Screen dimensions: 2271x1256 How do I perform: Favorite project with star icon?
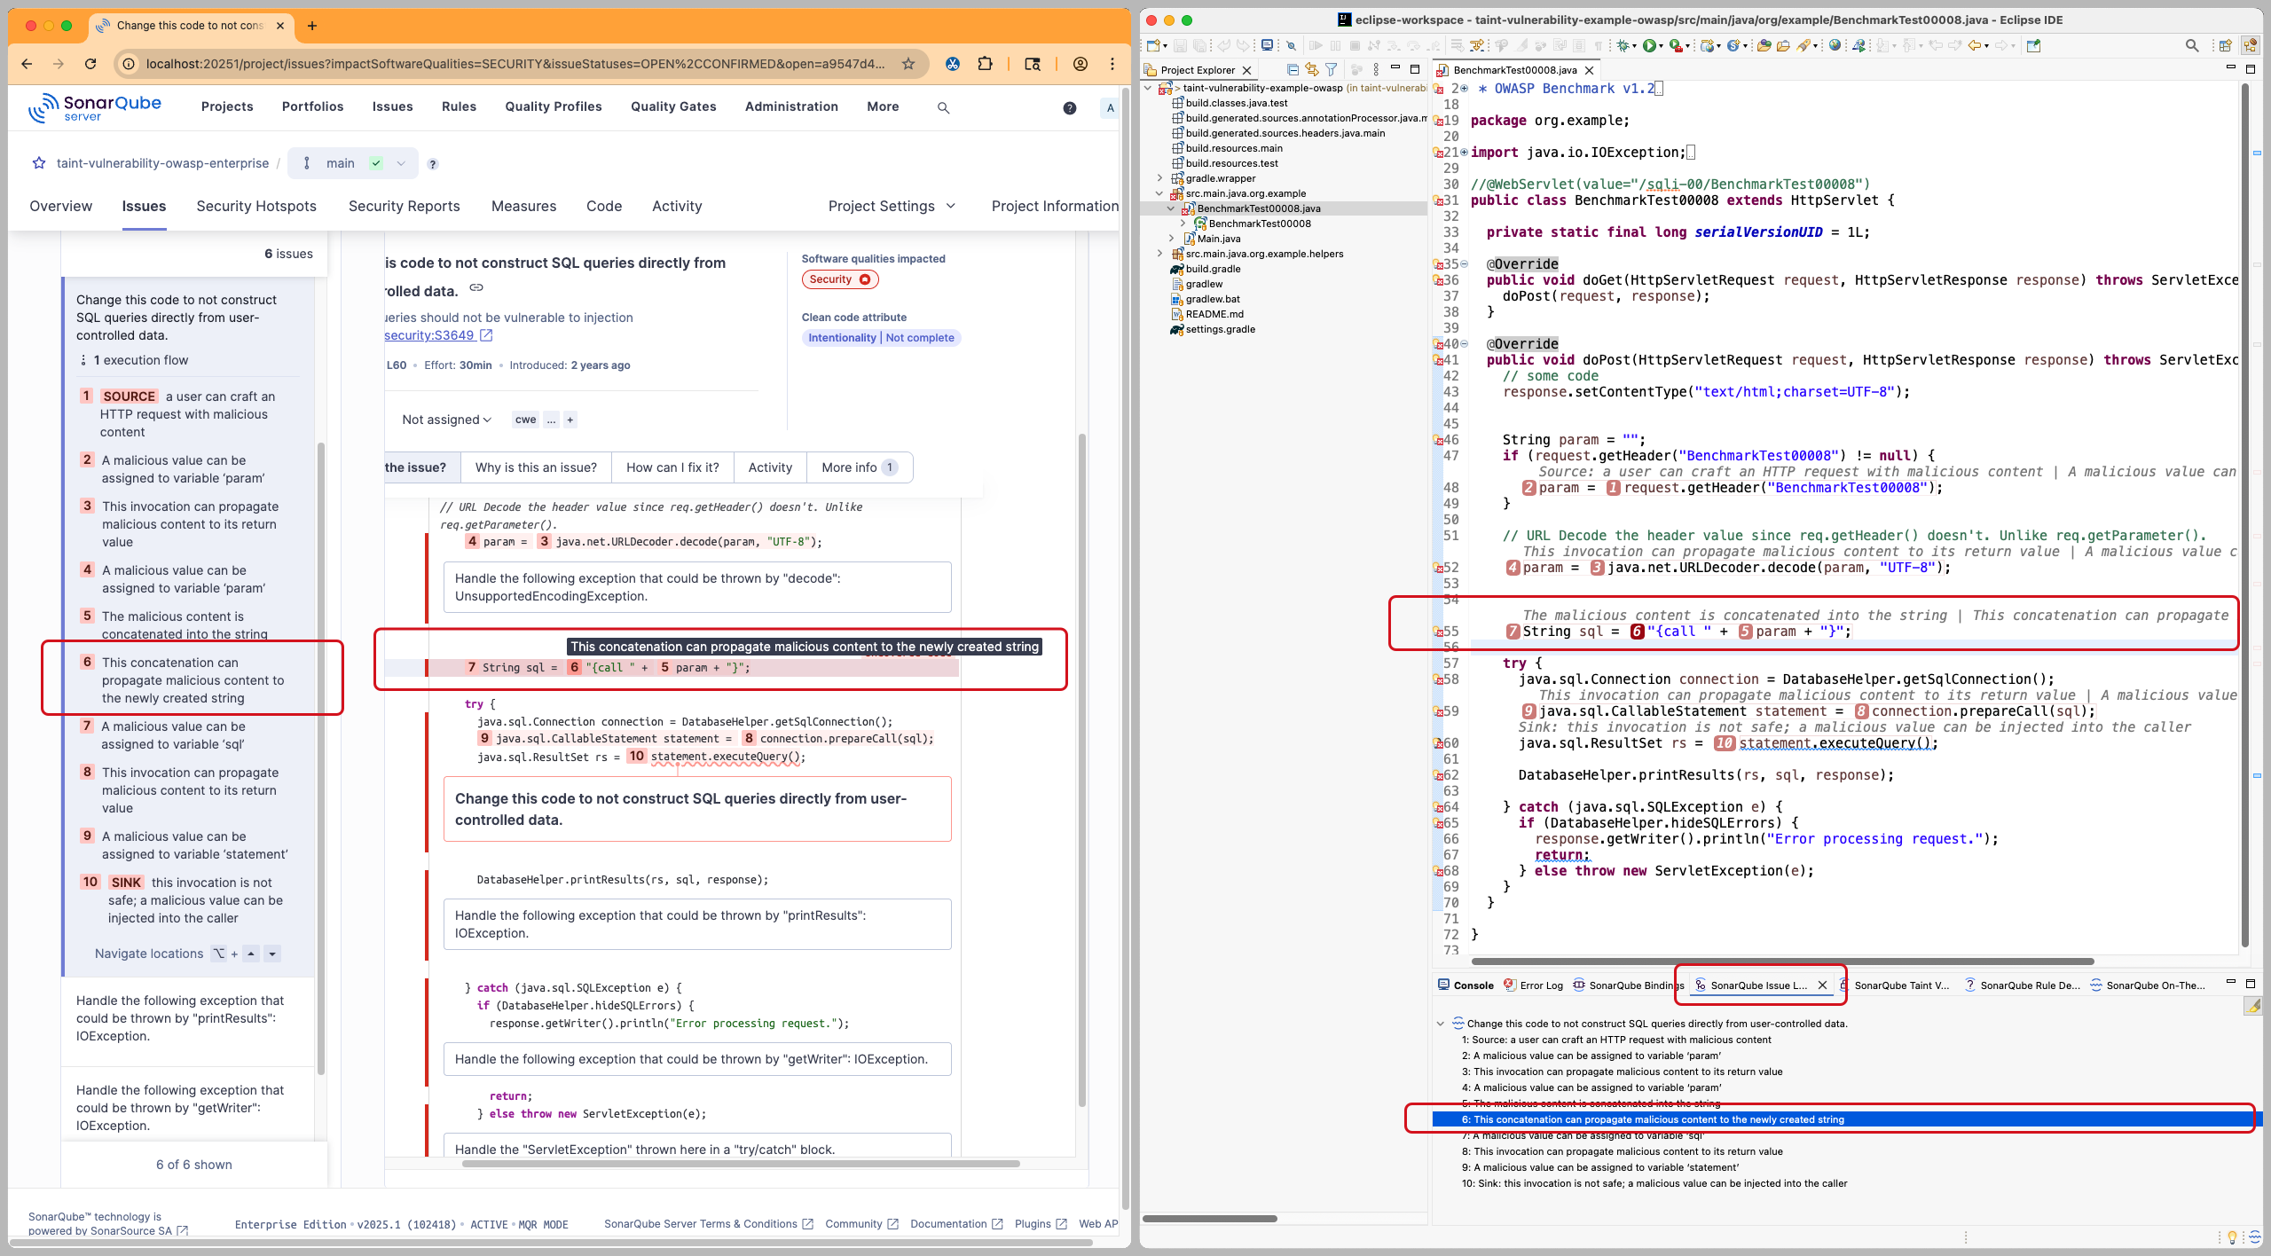click(x=39, y=163)
